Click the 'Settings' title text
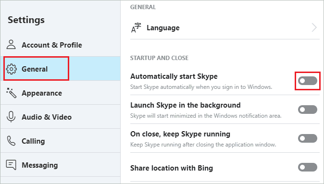 [x=26, y=20]
